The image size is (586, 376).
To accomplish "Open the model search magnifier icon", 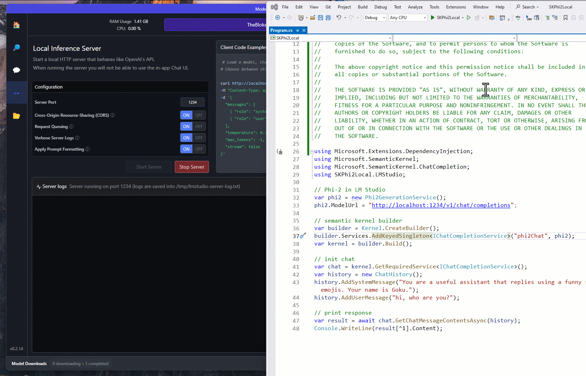I will 17,48.
